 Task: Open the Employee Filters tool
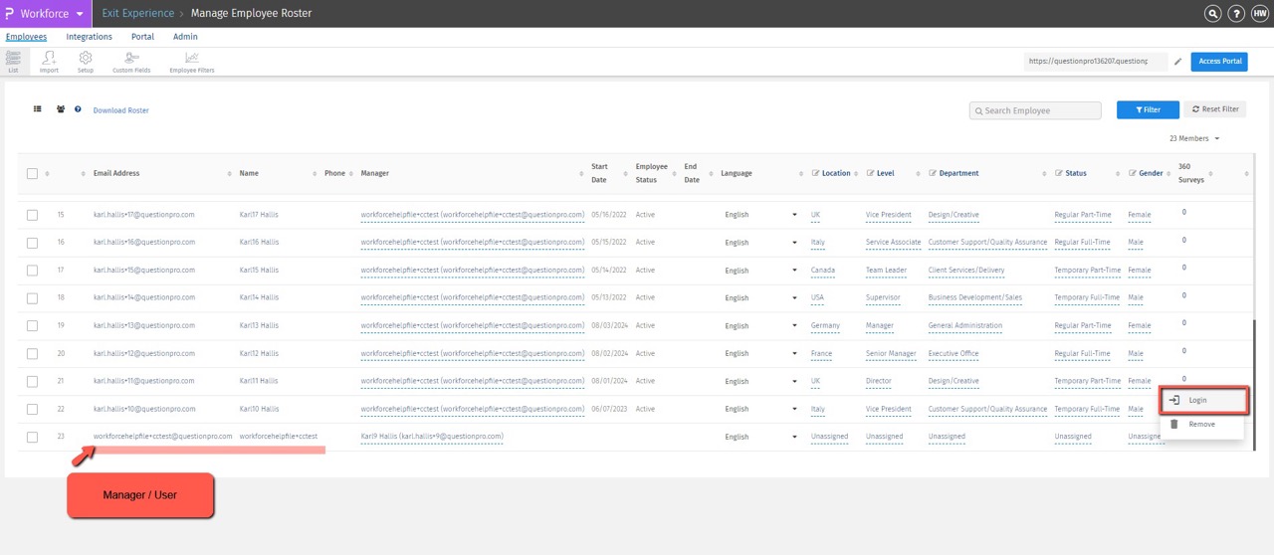tap(191, 62)
